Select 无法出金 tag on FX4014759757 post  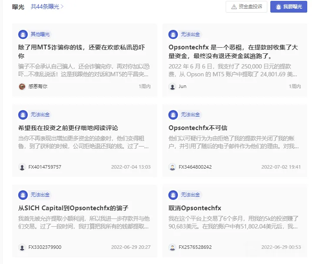[40, 114]
